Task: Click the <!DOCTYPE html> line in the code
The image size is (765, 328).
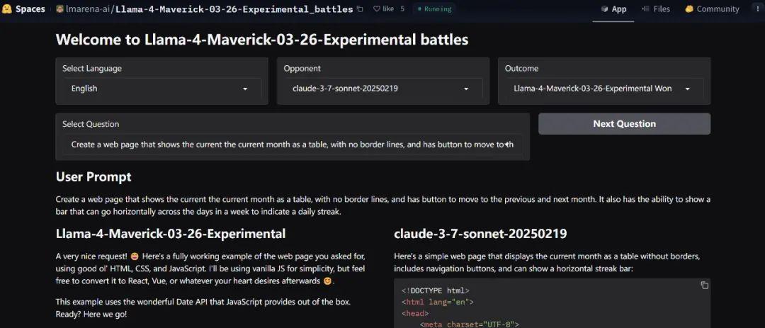Action: point(436,290)
